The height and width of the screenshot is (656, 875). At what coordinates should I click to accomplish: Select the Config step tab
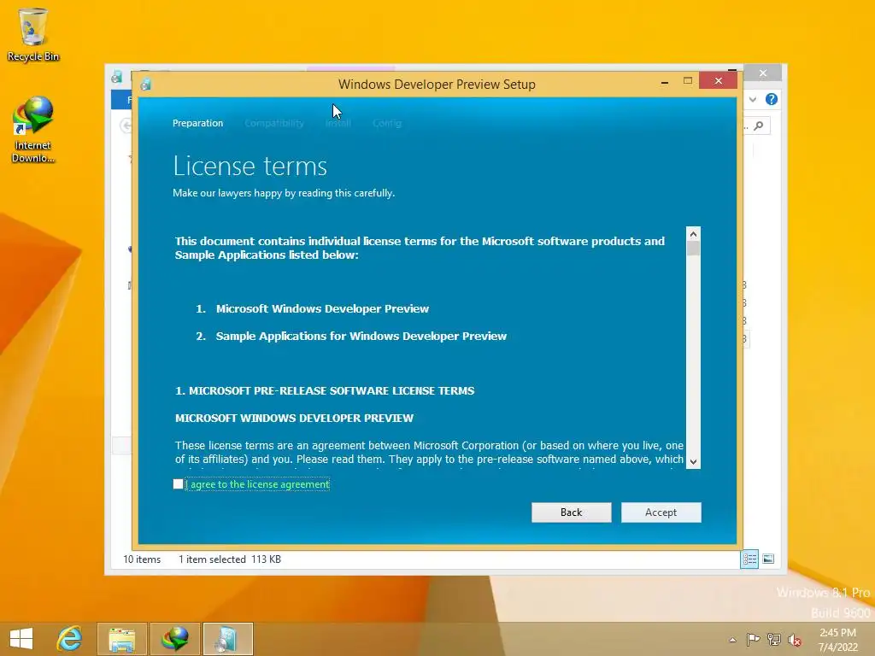coord(387,123)
